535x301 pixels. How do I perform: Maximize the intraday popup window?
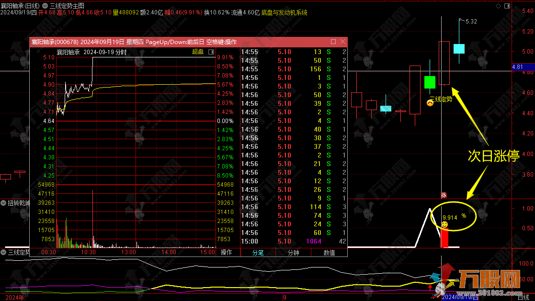[x=333, y=42]
